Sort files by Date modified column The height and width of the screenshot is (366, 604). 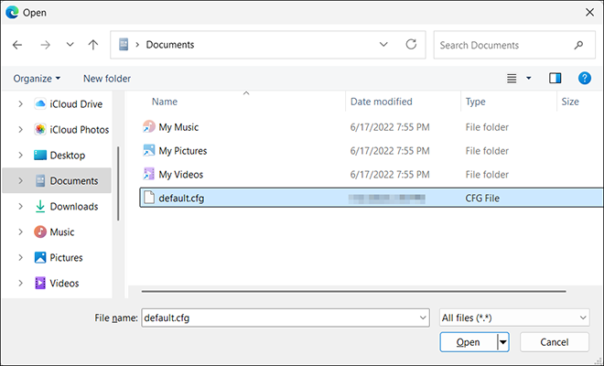click(x=382, y=102)
